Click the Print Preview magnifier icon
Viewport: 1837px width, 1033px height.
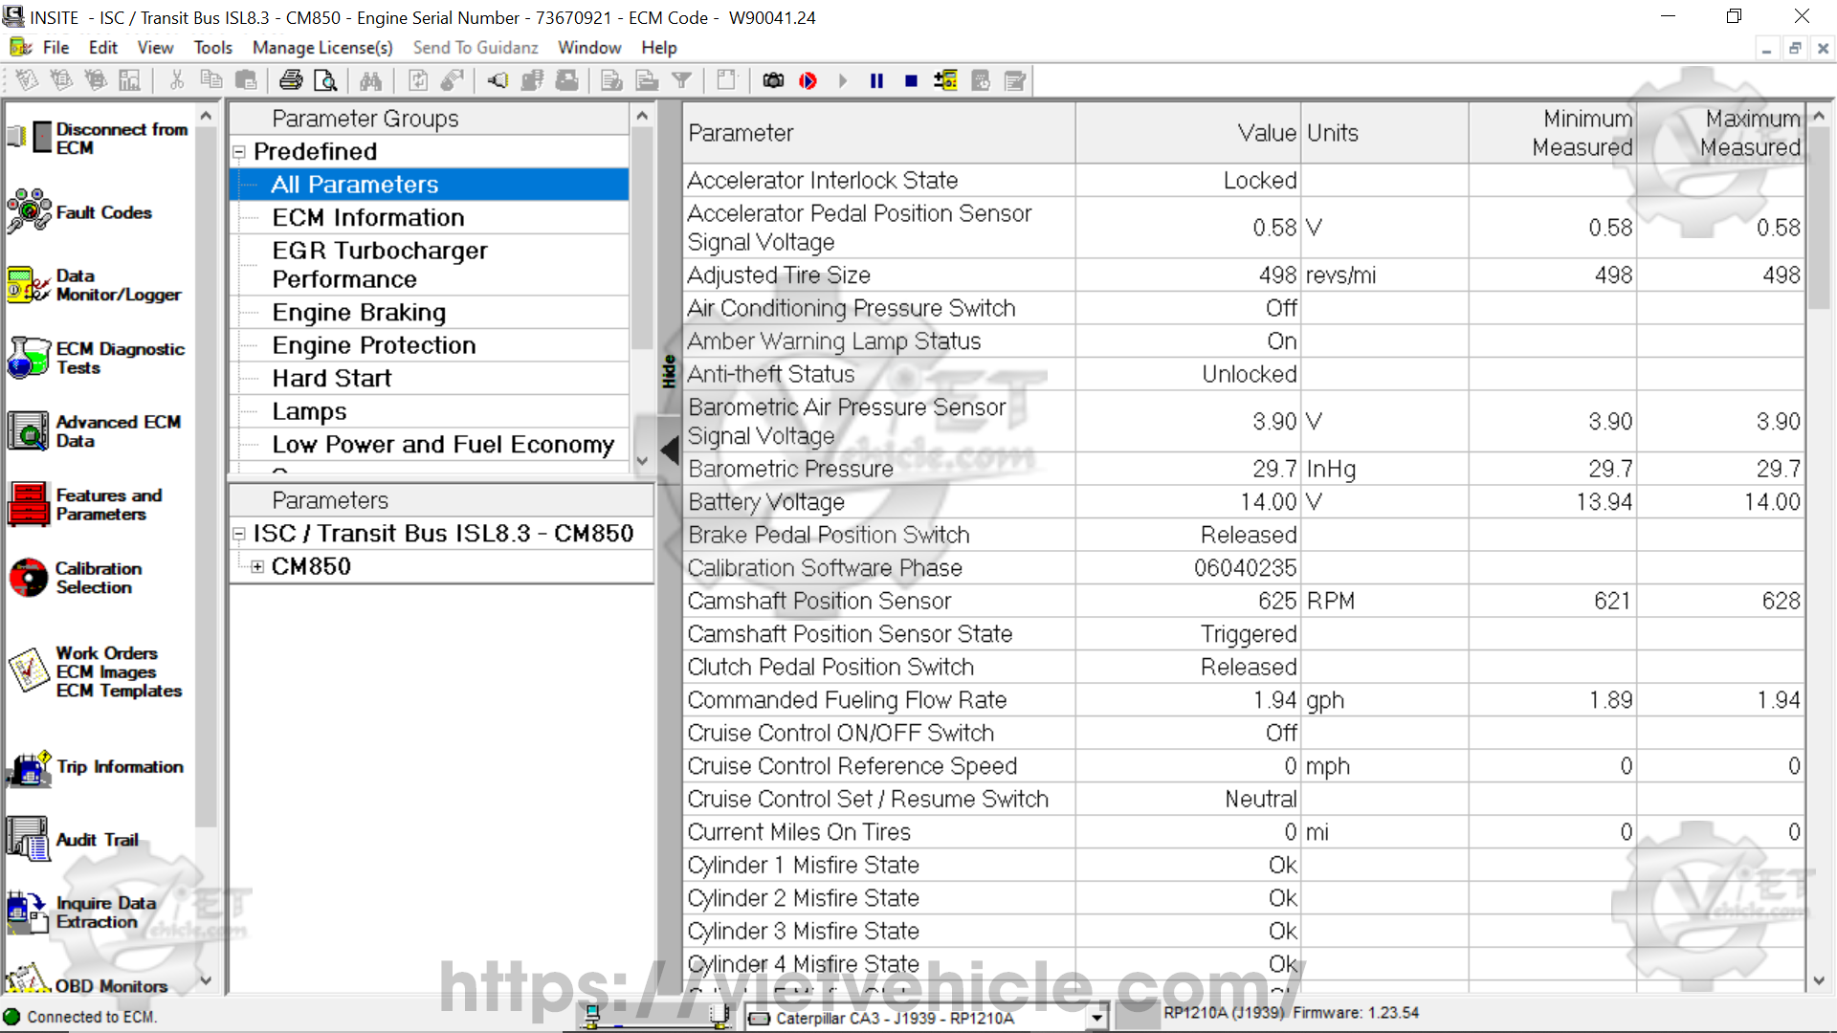pyautogui.click(x=325, y=81)
